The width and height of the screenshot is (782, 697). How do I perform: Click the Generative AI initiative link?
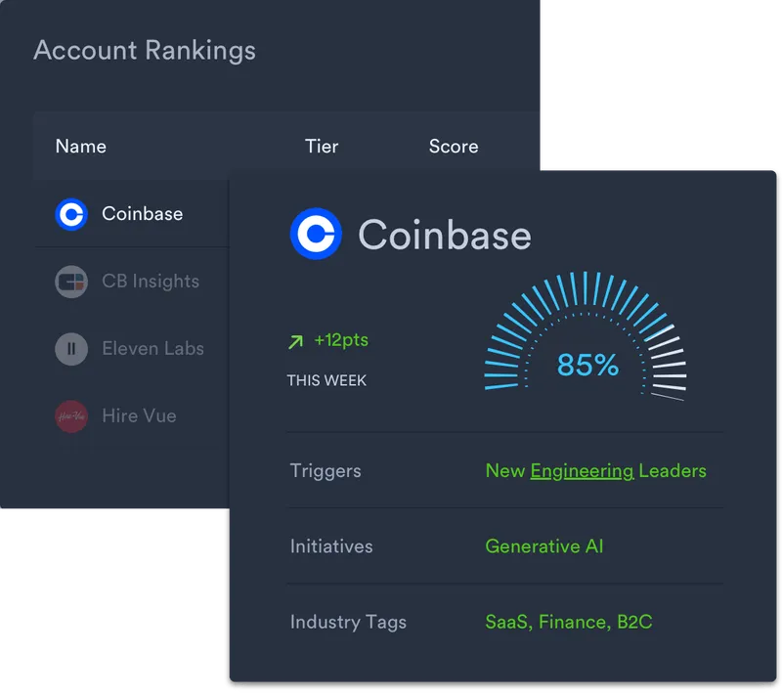coord(544,546)
